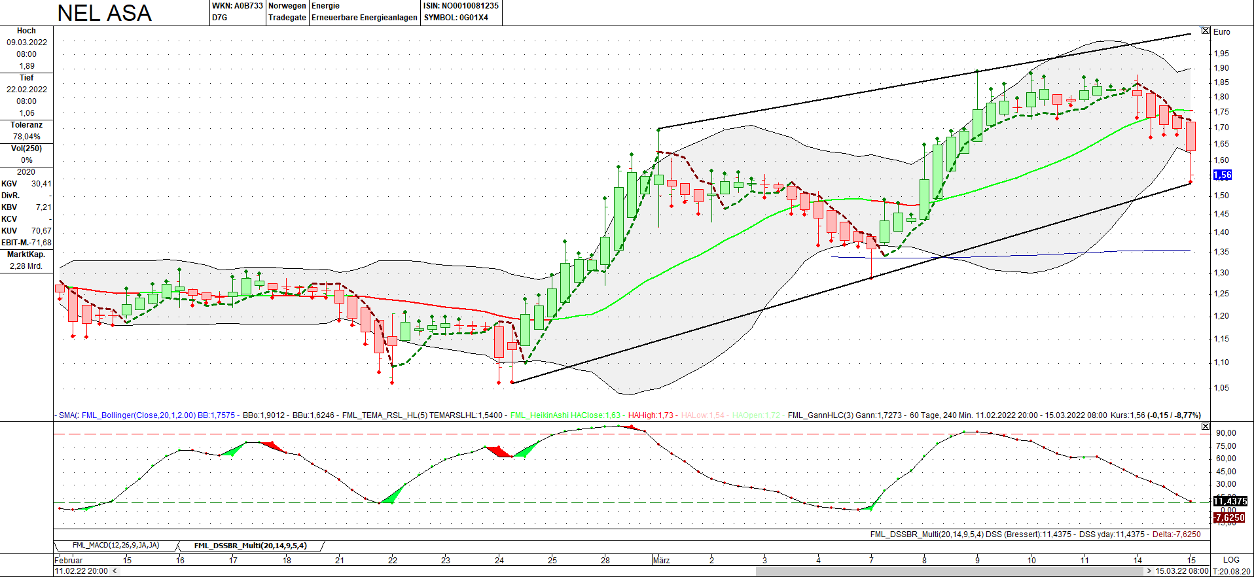
Task: Click the Erneuerbare Energieanlagen sector label
Action: (365, 18)
